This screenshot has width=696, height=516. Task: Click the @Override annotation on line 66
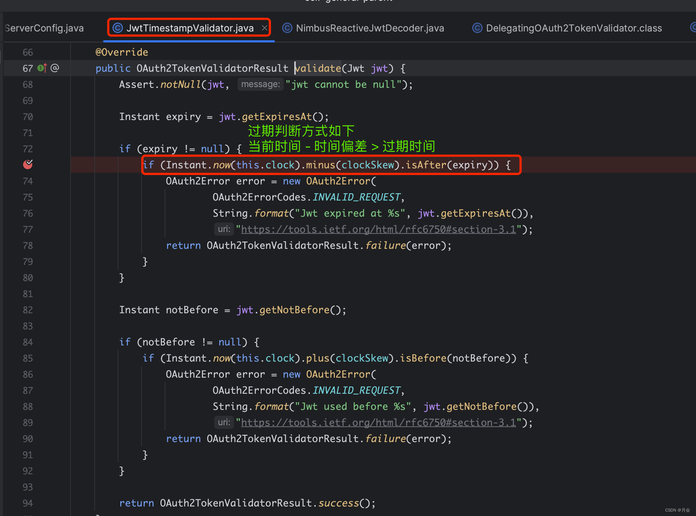point(122,52)
